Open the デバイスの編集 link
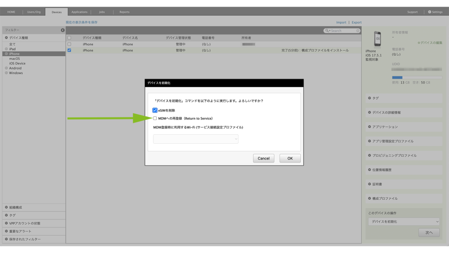Viewport: 449px width, 253px height. coord(430,43)
